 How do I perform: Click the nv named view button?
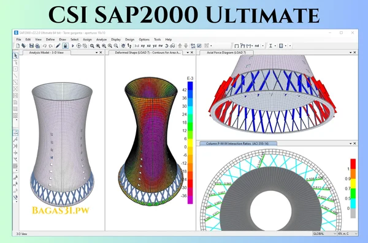click(161, 46)
